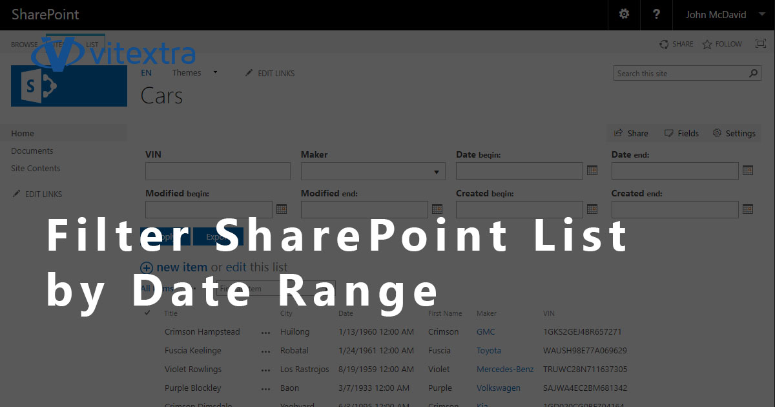Click the plus icon to add a new item
Image resolution: width=775 pixels, height=407 pixels.
[147, 267]
